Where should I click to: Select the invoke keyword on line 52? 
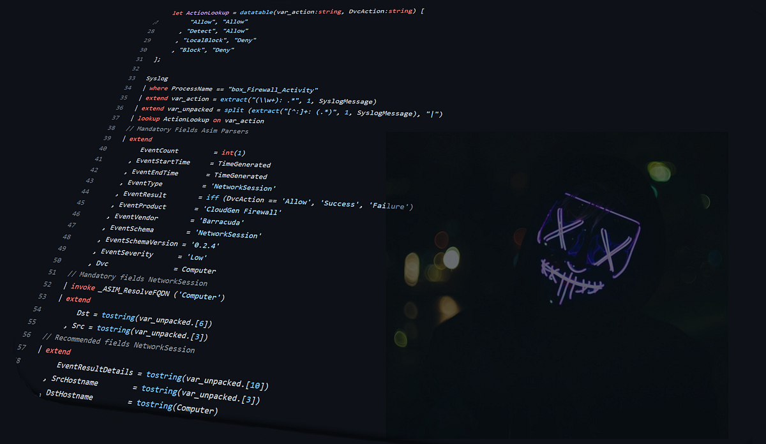click(83, 287)
